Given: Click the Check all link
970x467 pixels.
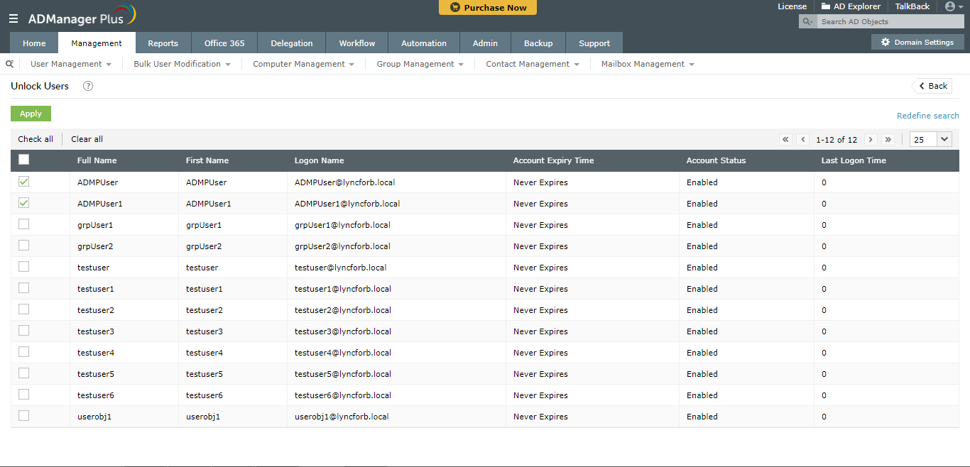Looking at the screenshot, I should (x=36, y=139).
